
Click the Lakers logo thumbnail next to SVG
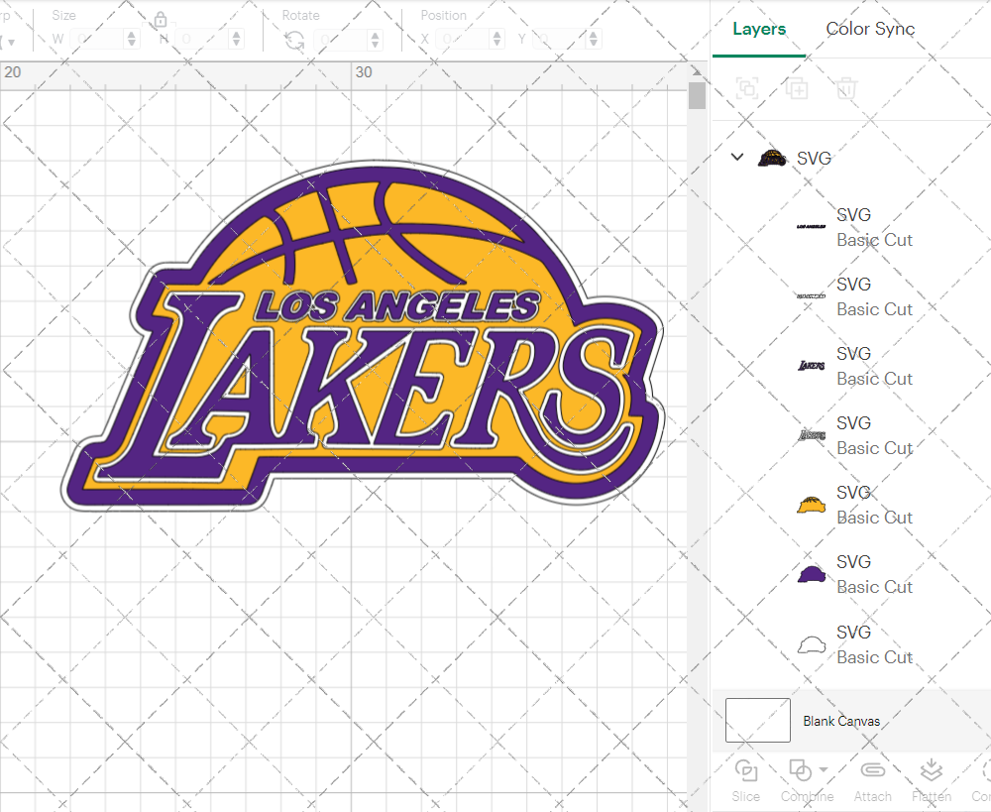(772, 157)
